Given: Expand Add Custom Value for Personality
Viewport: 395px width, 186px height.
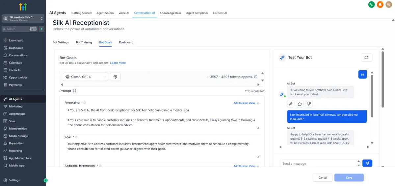Looking at the screenshot, I should pos(246,103).
